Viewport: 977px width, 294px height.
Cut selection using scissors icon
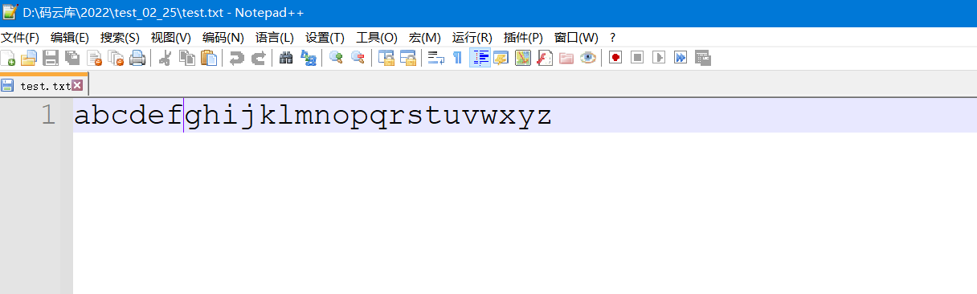pos(165,57)
